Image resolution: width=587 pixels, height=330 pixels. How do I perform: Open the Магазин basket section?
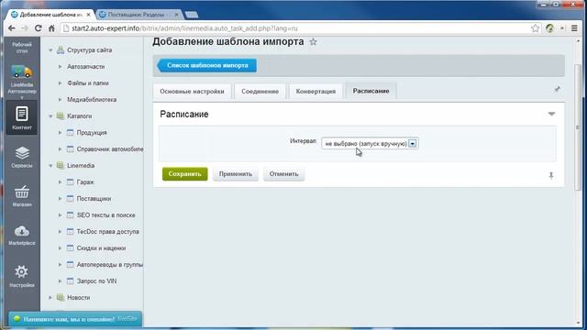click(x=22, y=195)
